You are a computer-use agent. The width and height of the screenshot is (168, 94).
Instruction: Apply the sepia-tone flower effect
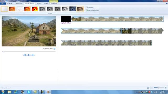click(80, 9)
